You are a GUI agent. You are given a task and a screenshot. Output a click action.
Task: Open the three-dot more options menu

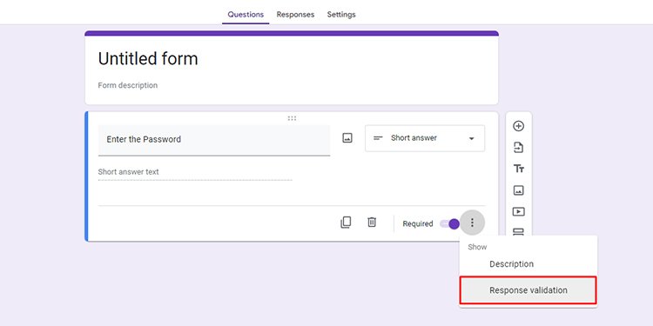tap(472, 223)
